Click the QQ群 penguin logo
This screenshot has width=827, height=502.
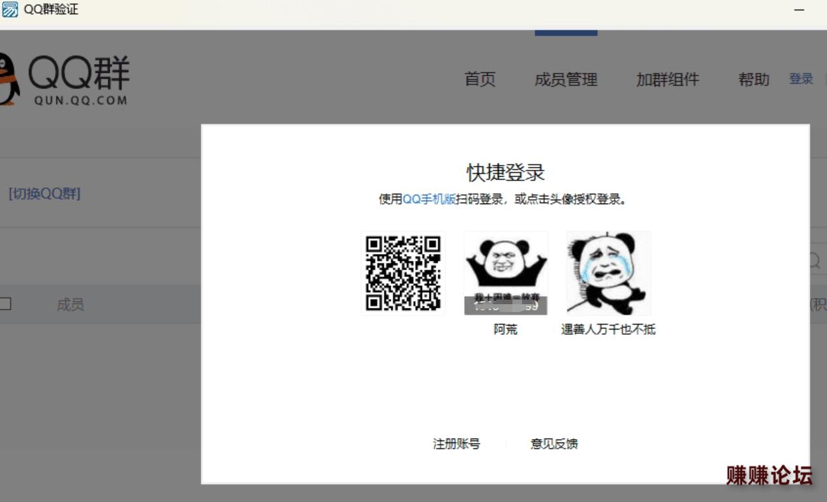[x=65, y=80]
